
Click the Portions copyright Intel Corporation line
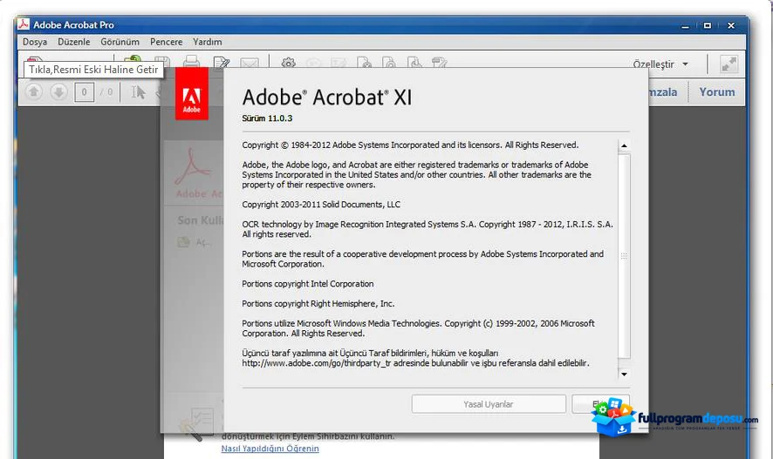coord(308,284)
